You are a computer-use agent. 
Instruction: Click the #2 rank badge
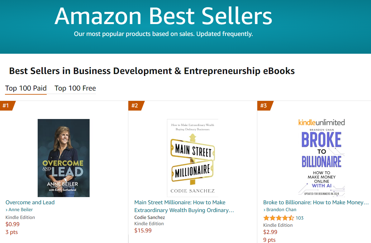pos(135,106)
